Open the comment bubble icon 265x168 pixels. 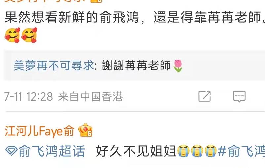[239, 96]
